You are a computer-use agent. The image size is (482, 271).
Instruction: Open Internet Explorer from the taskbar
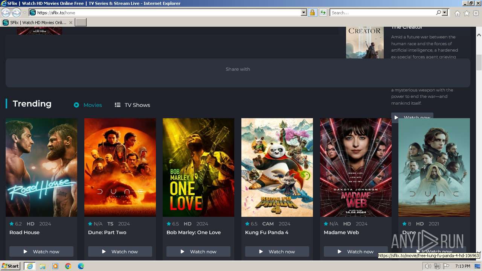tap(29, 266)
